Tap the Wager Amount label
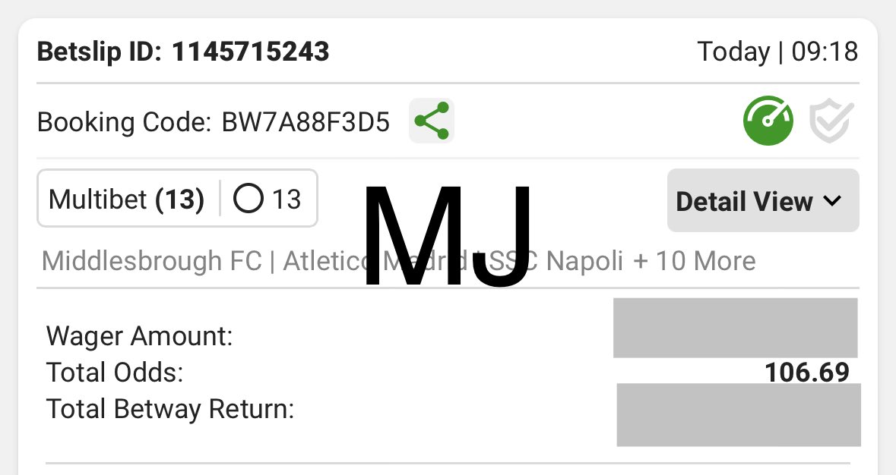Screen dimensions: 896x475 [x=139, y=336]
